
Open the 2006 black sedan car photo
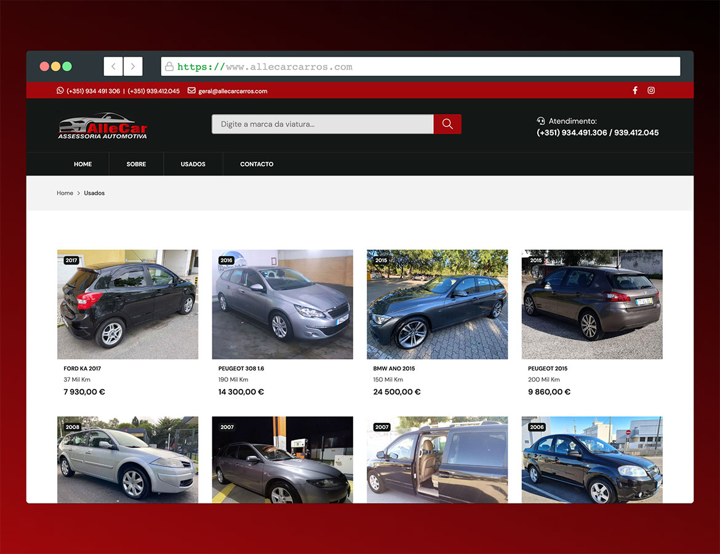[x=592, y=460]
